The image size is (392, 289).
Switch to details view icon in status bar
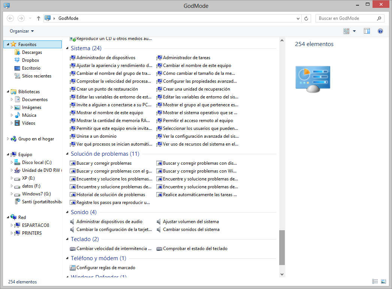[x=375, y=282]
